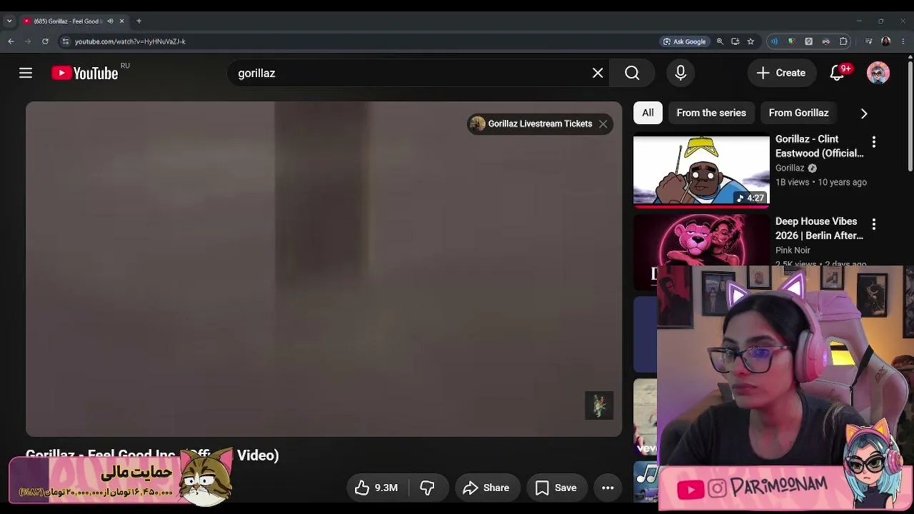Open the glasses extension icon

826,41
